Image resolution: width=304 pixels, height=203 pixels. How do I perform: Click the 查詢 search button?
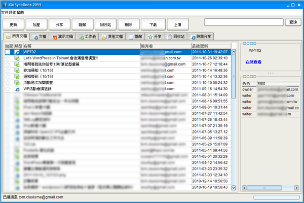coord(293,22)
